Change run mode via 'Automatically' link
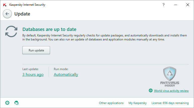 pyautogui.click(x=66, y=75)
